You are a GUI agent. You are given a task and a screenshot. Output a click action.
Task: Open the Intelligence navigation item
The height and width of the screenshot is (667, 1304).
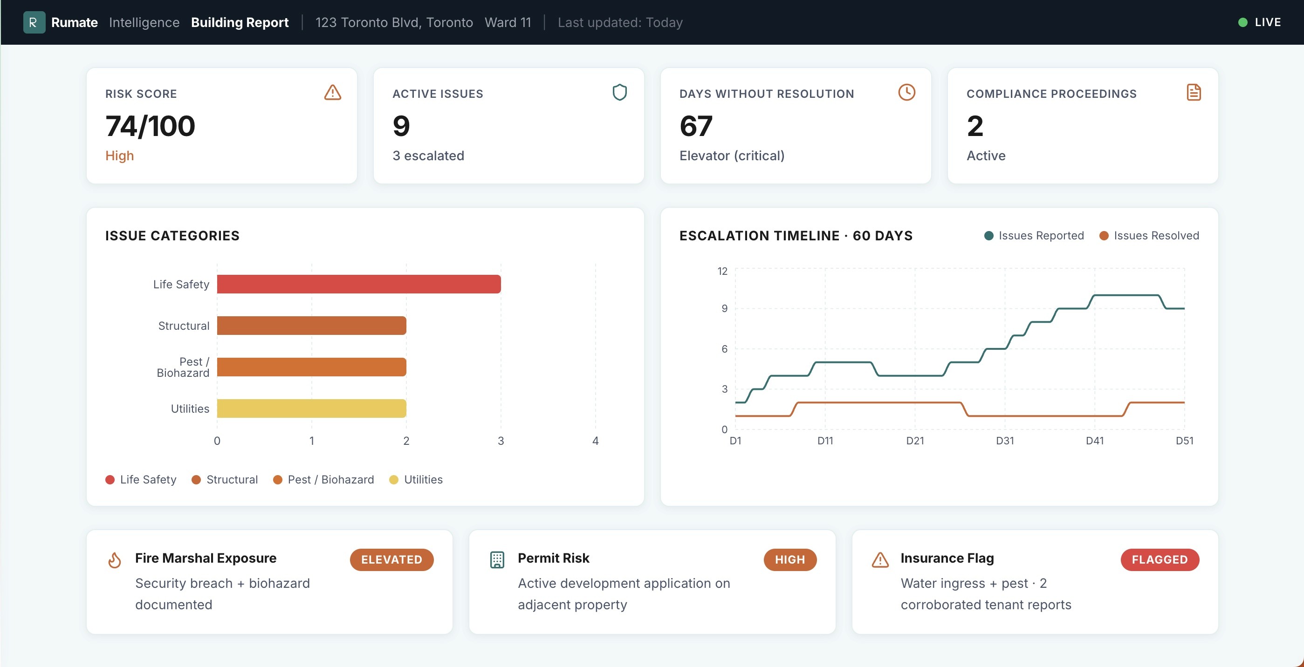144,22
